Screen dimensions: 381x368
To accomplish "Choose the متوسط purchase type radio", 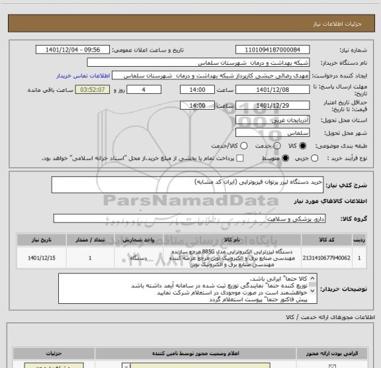I will click(285, 159).
